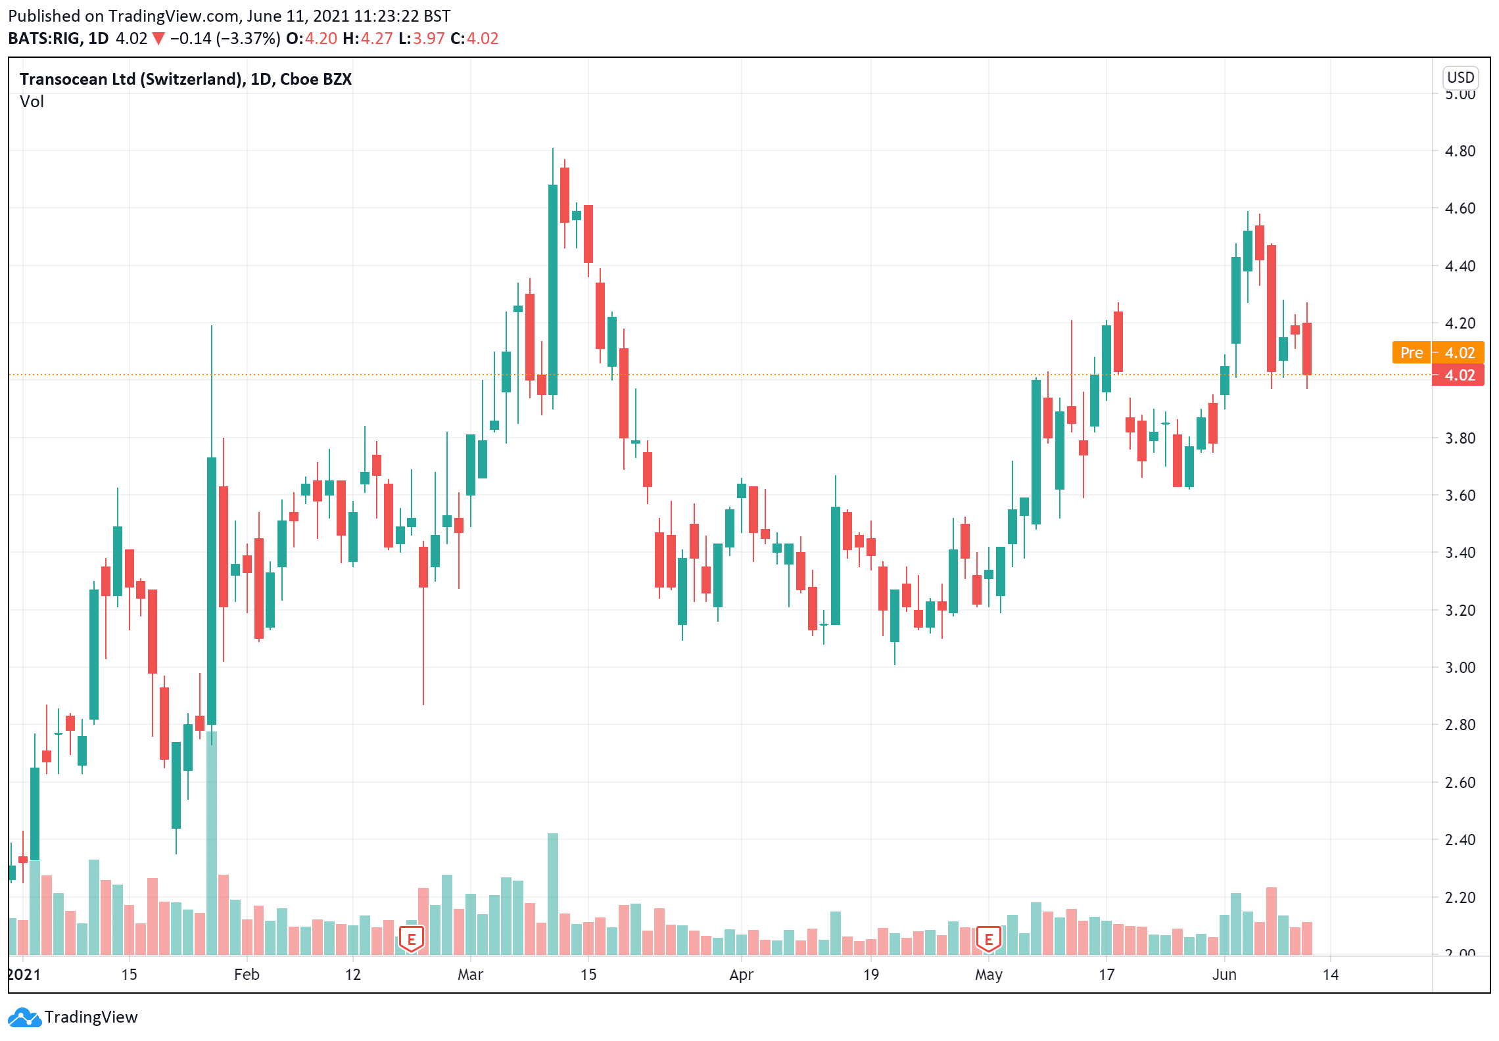The image size is (1499, 1041).
Task: Click the tallest volume bar in late January
Action: 211,843
